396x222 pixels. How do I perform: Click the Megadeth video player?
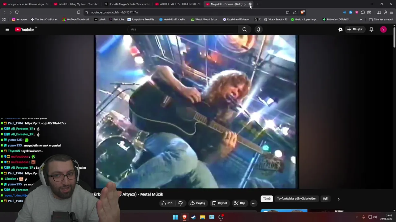pos(196,112)
